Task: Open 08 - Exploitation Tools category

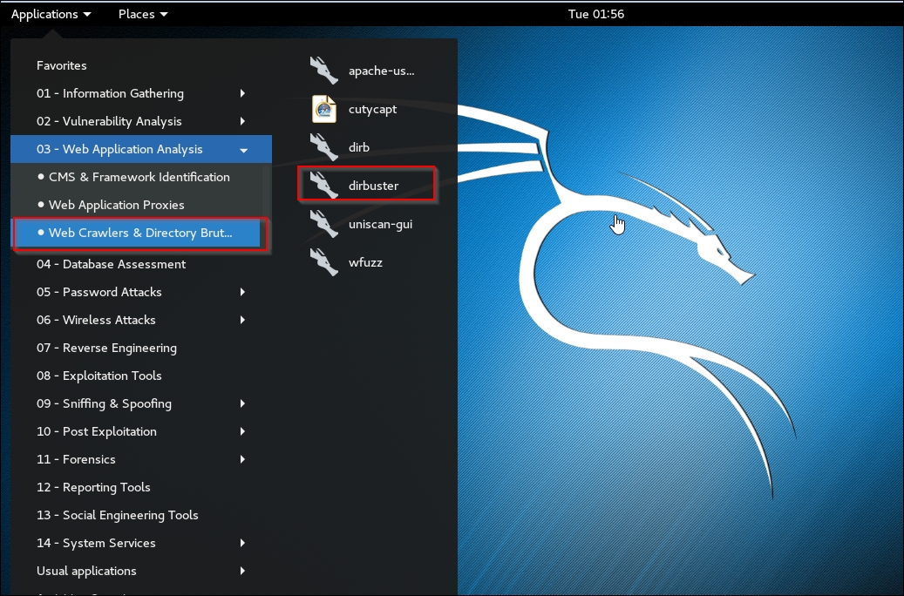Action: 99,376
